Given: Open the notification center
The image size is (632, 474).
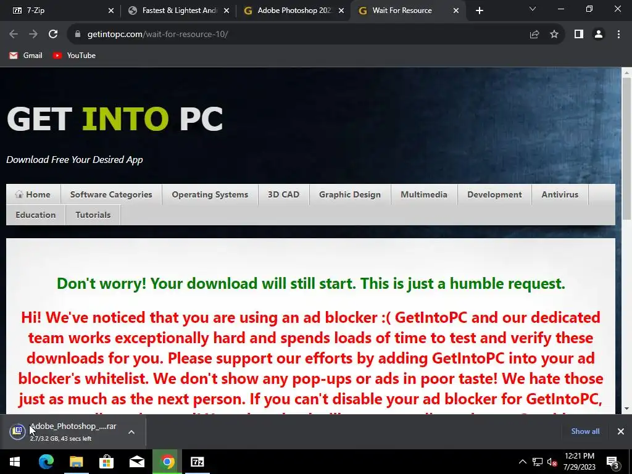Looking at the screenshot, I should [x=613, y=462].
